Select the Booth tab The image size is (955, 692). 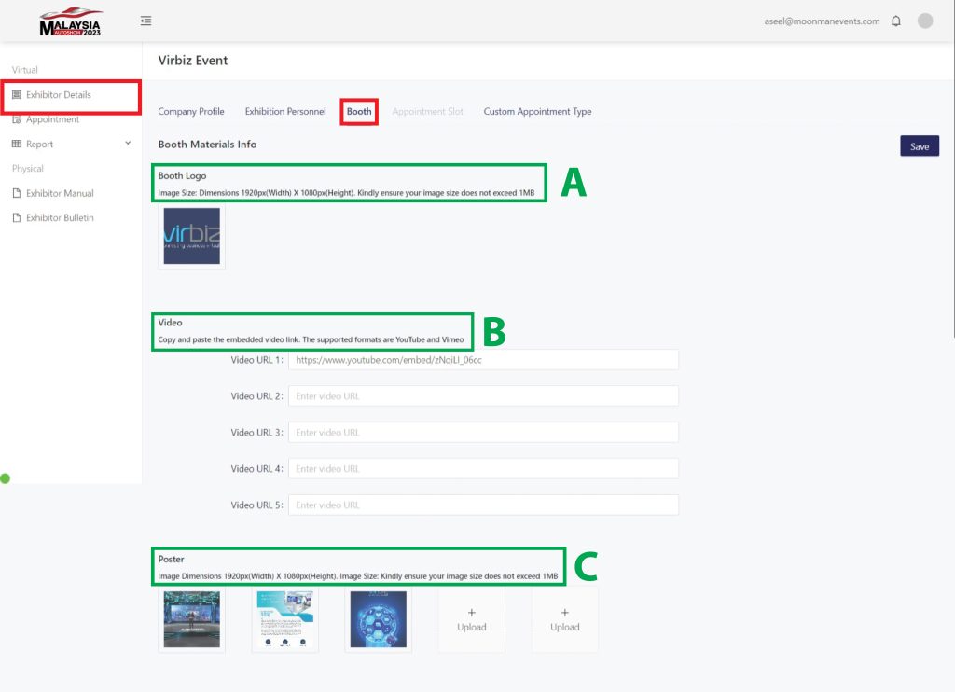[359, 111]
